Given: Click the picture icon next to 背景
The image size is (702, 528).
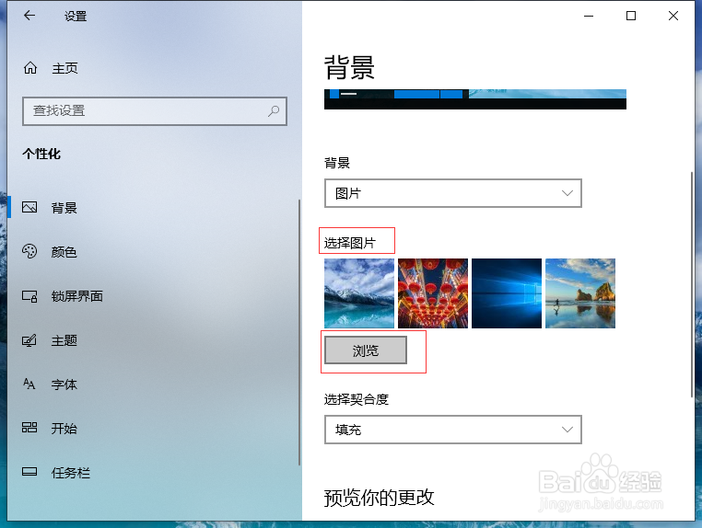Looking at the screenshot, I should tap(29, 208).
